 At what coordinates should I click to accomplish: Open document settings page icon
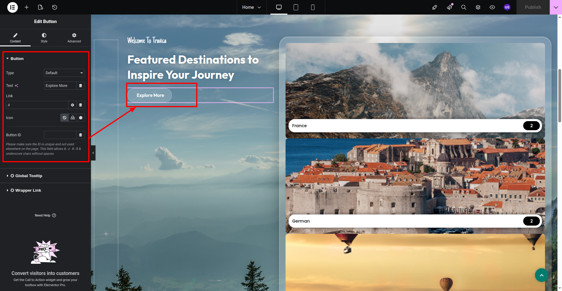point(41,7)
